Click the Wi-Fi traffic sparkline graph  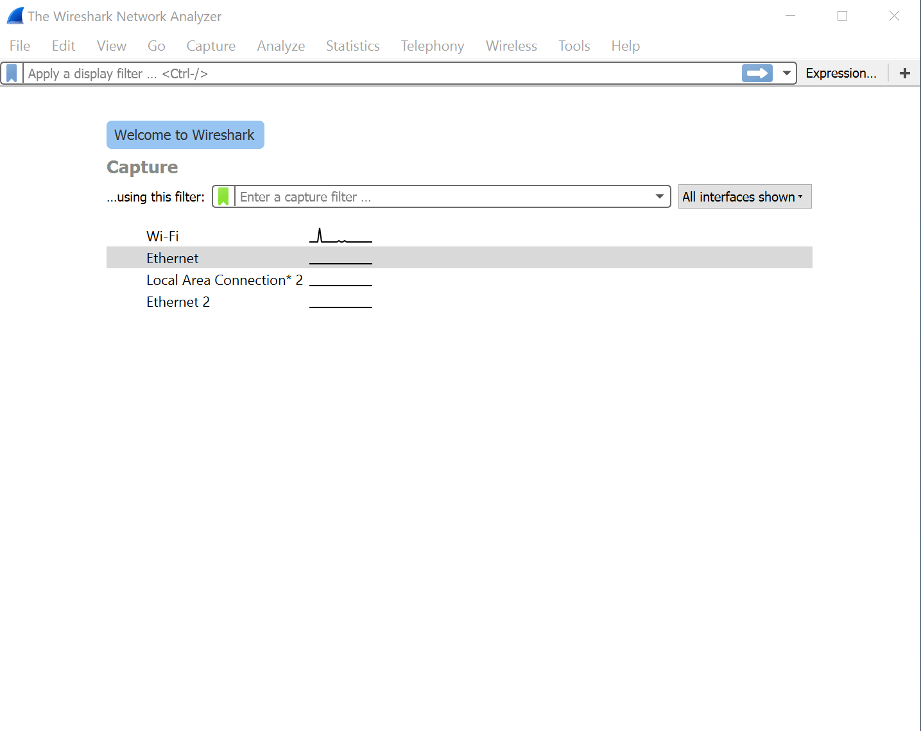click(341, 235)
